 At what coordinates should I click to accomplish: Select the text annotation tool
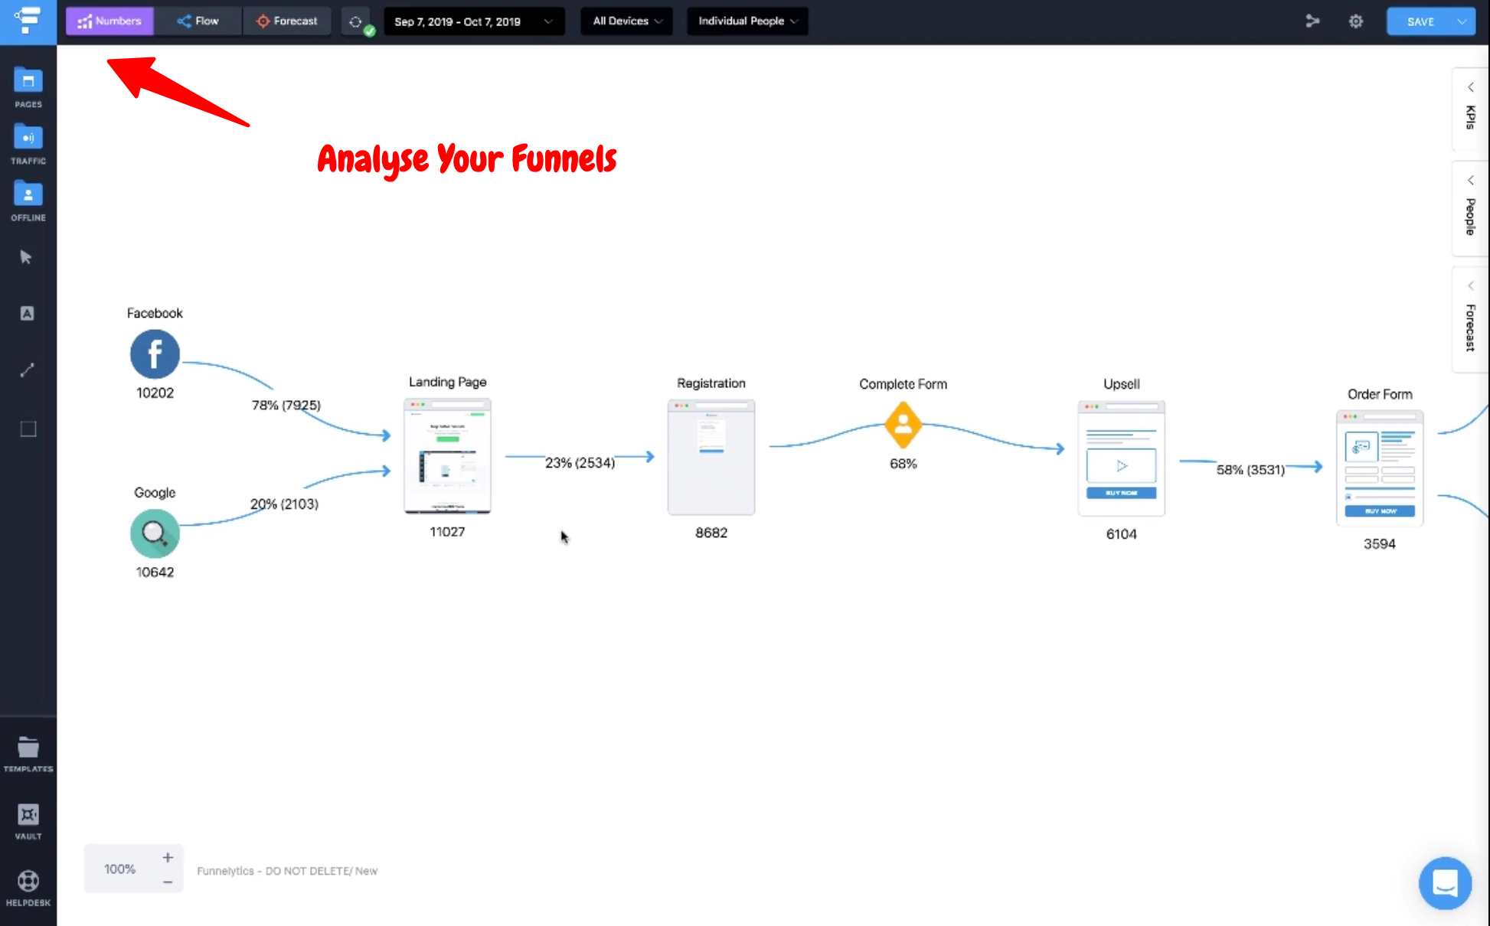tap(27, 314)
